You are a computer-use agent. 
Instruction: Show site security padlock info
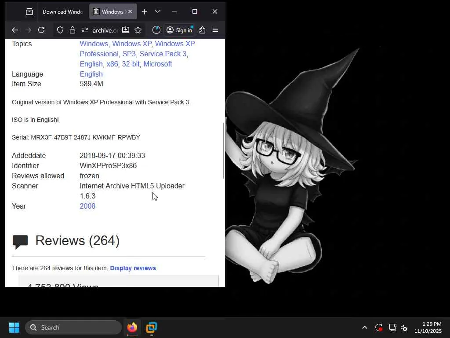[73, 30]
